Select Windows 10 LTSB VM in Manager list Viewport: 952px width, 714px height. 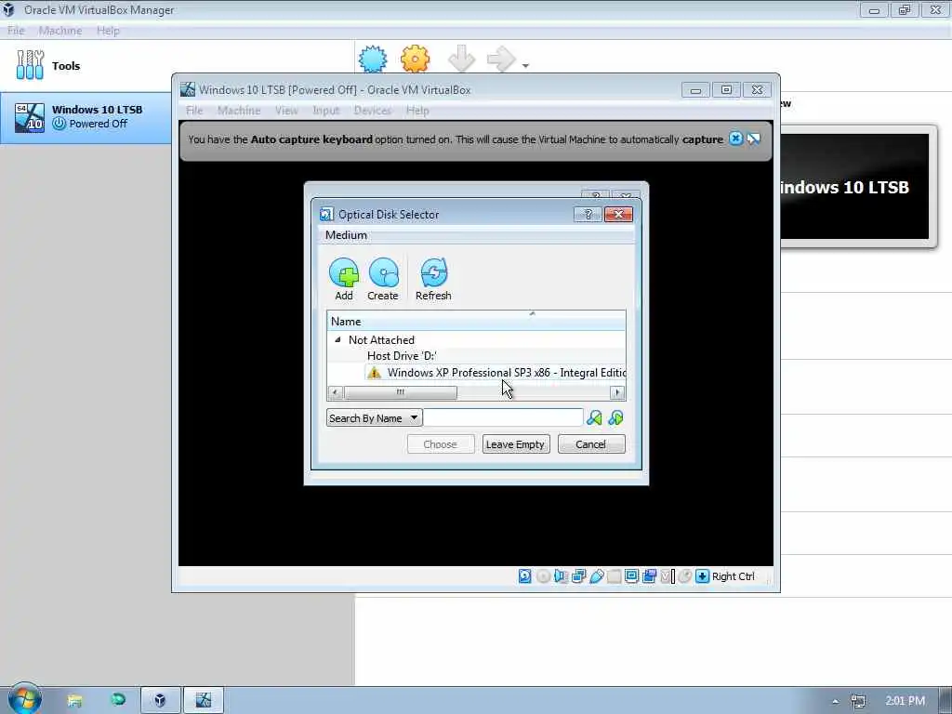[x=86, y=117]
